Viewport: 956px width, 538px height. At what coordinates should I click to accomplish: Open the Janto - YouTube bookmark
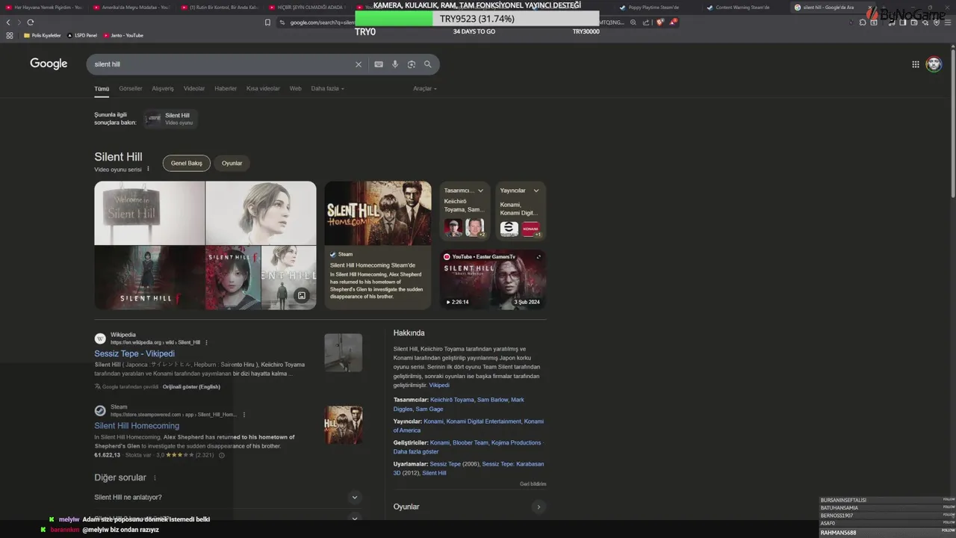[123, 35]
